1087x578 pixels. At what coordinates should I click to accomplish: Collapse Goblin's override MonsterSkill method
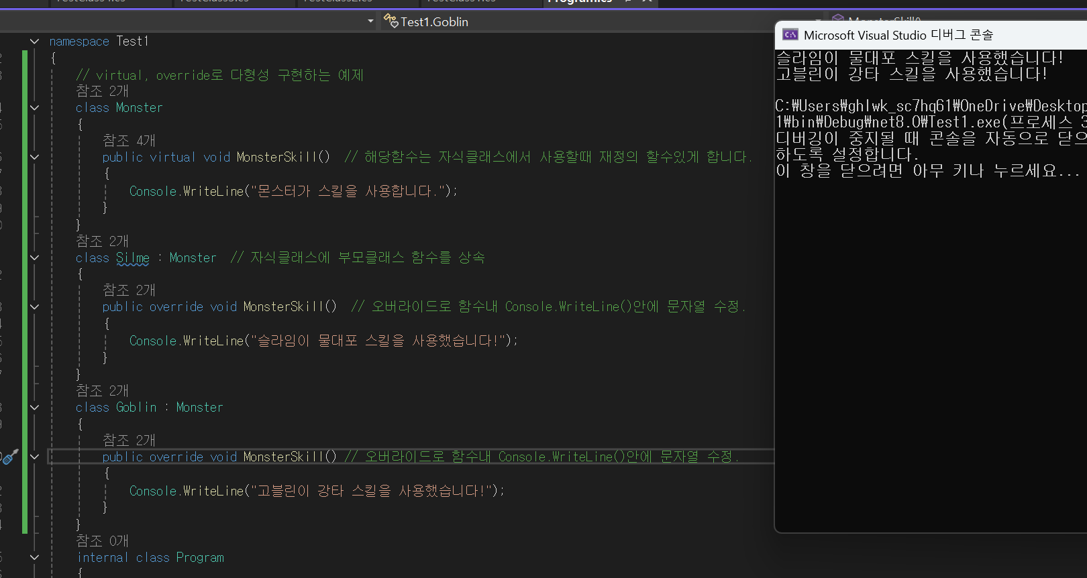[34, 457]
